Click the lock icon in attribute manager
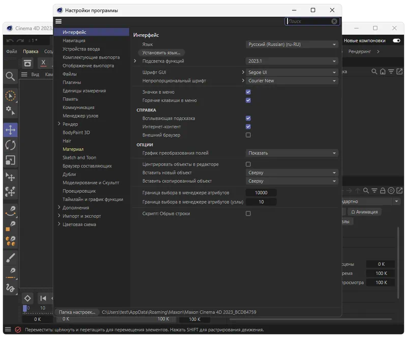 (383, 191)
